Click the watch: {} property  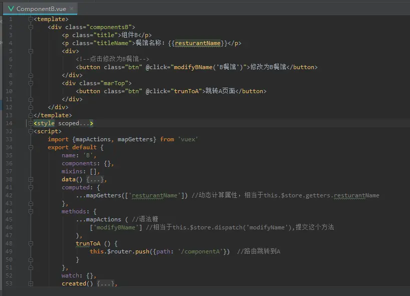79,275
